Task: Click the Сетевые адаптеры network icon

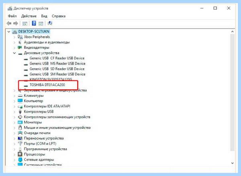Action: pos(20,160)
